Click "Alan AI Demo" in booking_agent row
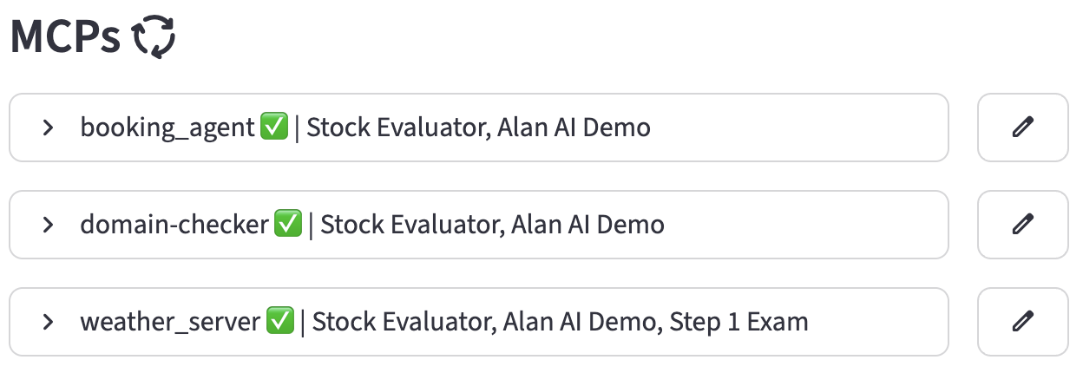Image resolution: width=1083 pixels, height=373 pixels. point(574,128)
